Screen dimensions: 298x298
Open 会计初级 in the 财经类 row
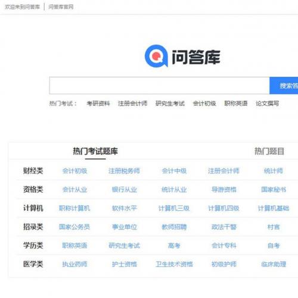point(74,171)
